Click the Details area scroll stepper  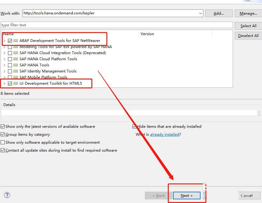[x=259, y=113]
